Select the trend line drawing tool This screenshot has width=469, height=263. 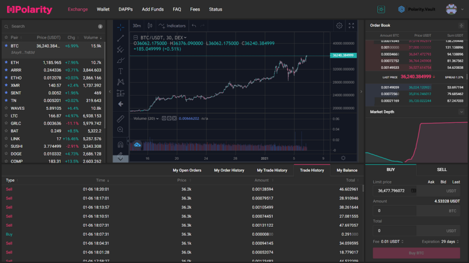tap(121, 38)
